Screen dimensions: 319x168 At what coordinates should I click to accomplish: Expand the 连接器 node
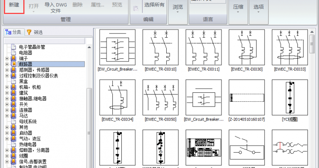pos(7,110)
